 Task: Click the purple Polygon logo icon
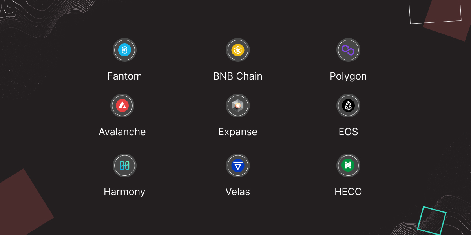(x=348, y=50)
